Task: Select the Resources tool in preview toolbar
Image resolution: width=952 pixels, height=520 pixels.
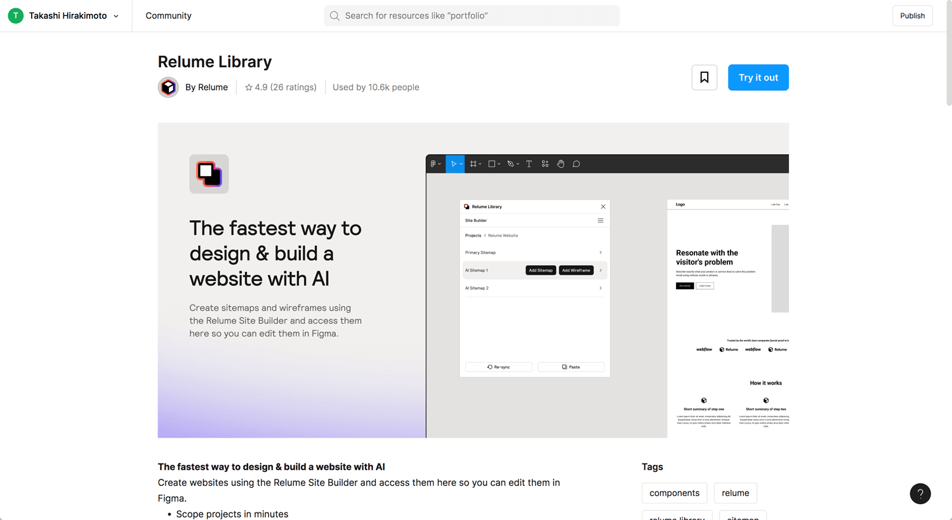Action: (545, 164)
